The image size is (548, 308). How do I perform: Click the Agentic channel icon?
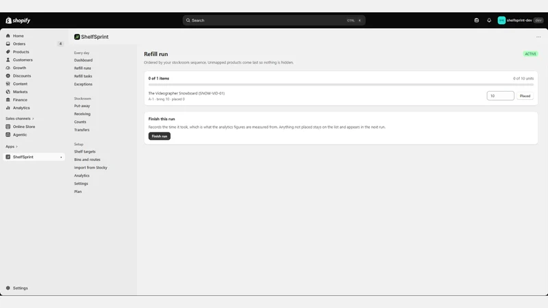click(x=8, y=134)
